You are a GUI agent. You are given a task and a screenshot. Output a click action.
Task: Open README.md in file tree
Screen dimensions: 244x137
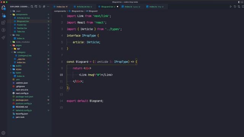22,107
